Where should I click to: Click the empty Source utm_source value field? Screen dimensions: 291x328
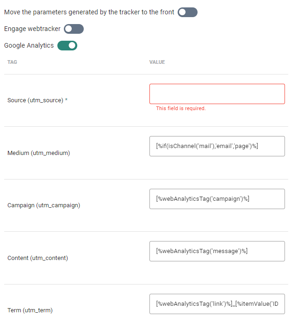217,94
